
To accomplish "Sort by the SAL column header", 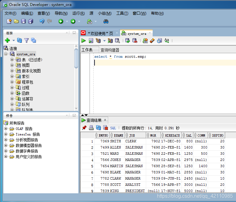I will (187, 135).
